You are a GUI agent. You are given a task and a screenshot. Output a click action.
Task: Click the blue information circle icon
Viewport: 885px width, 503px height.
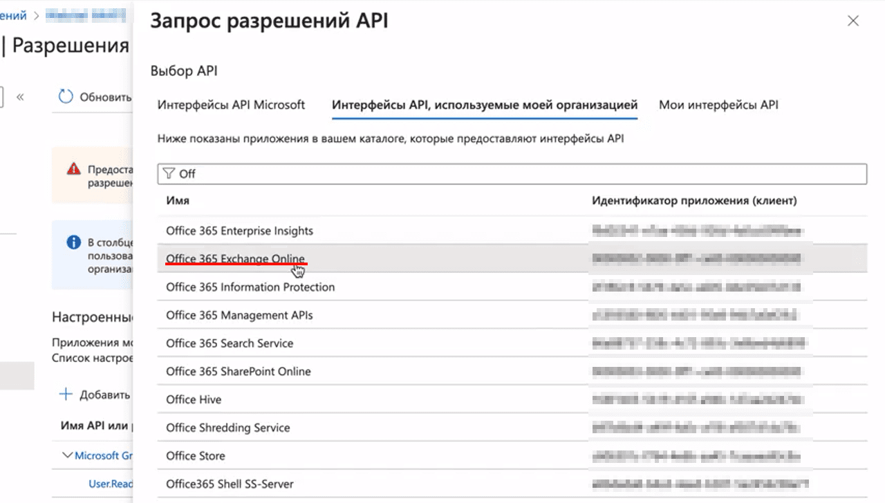tap(73, 243)
